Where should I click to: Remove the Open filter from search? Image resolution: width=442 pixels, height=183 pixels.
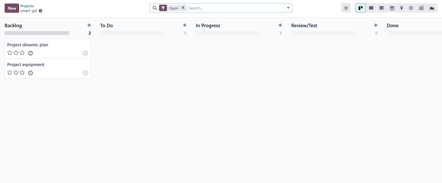(x=183, y=8)
